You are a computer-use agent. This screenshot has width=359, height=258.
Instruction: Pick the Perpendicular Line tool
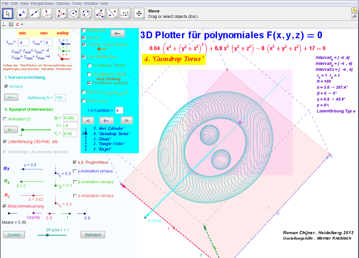[47, 14]
